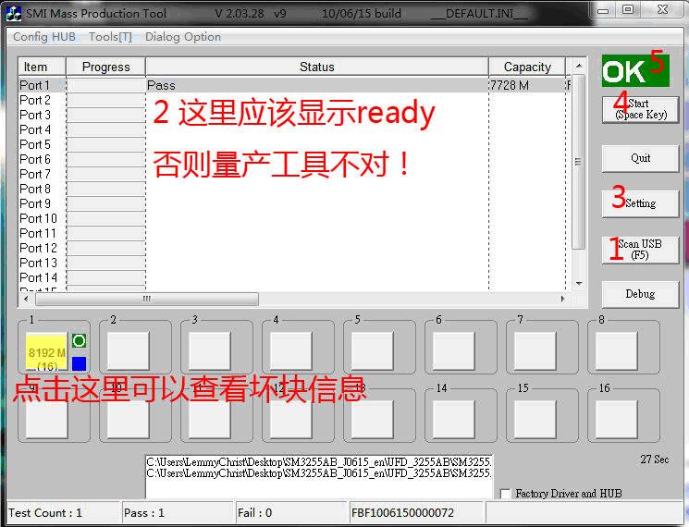Open the Setting button

point(640,203)
